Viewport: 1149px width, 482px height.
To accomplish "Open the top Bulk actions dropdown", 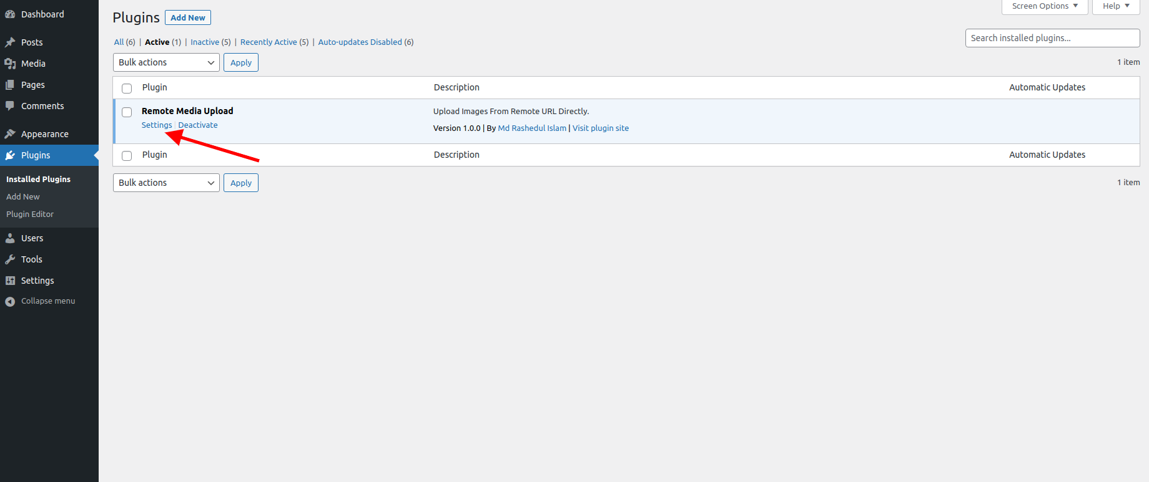I will click(166, 62).
